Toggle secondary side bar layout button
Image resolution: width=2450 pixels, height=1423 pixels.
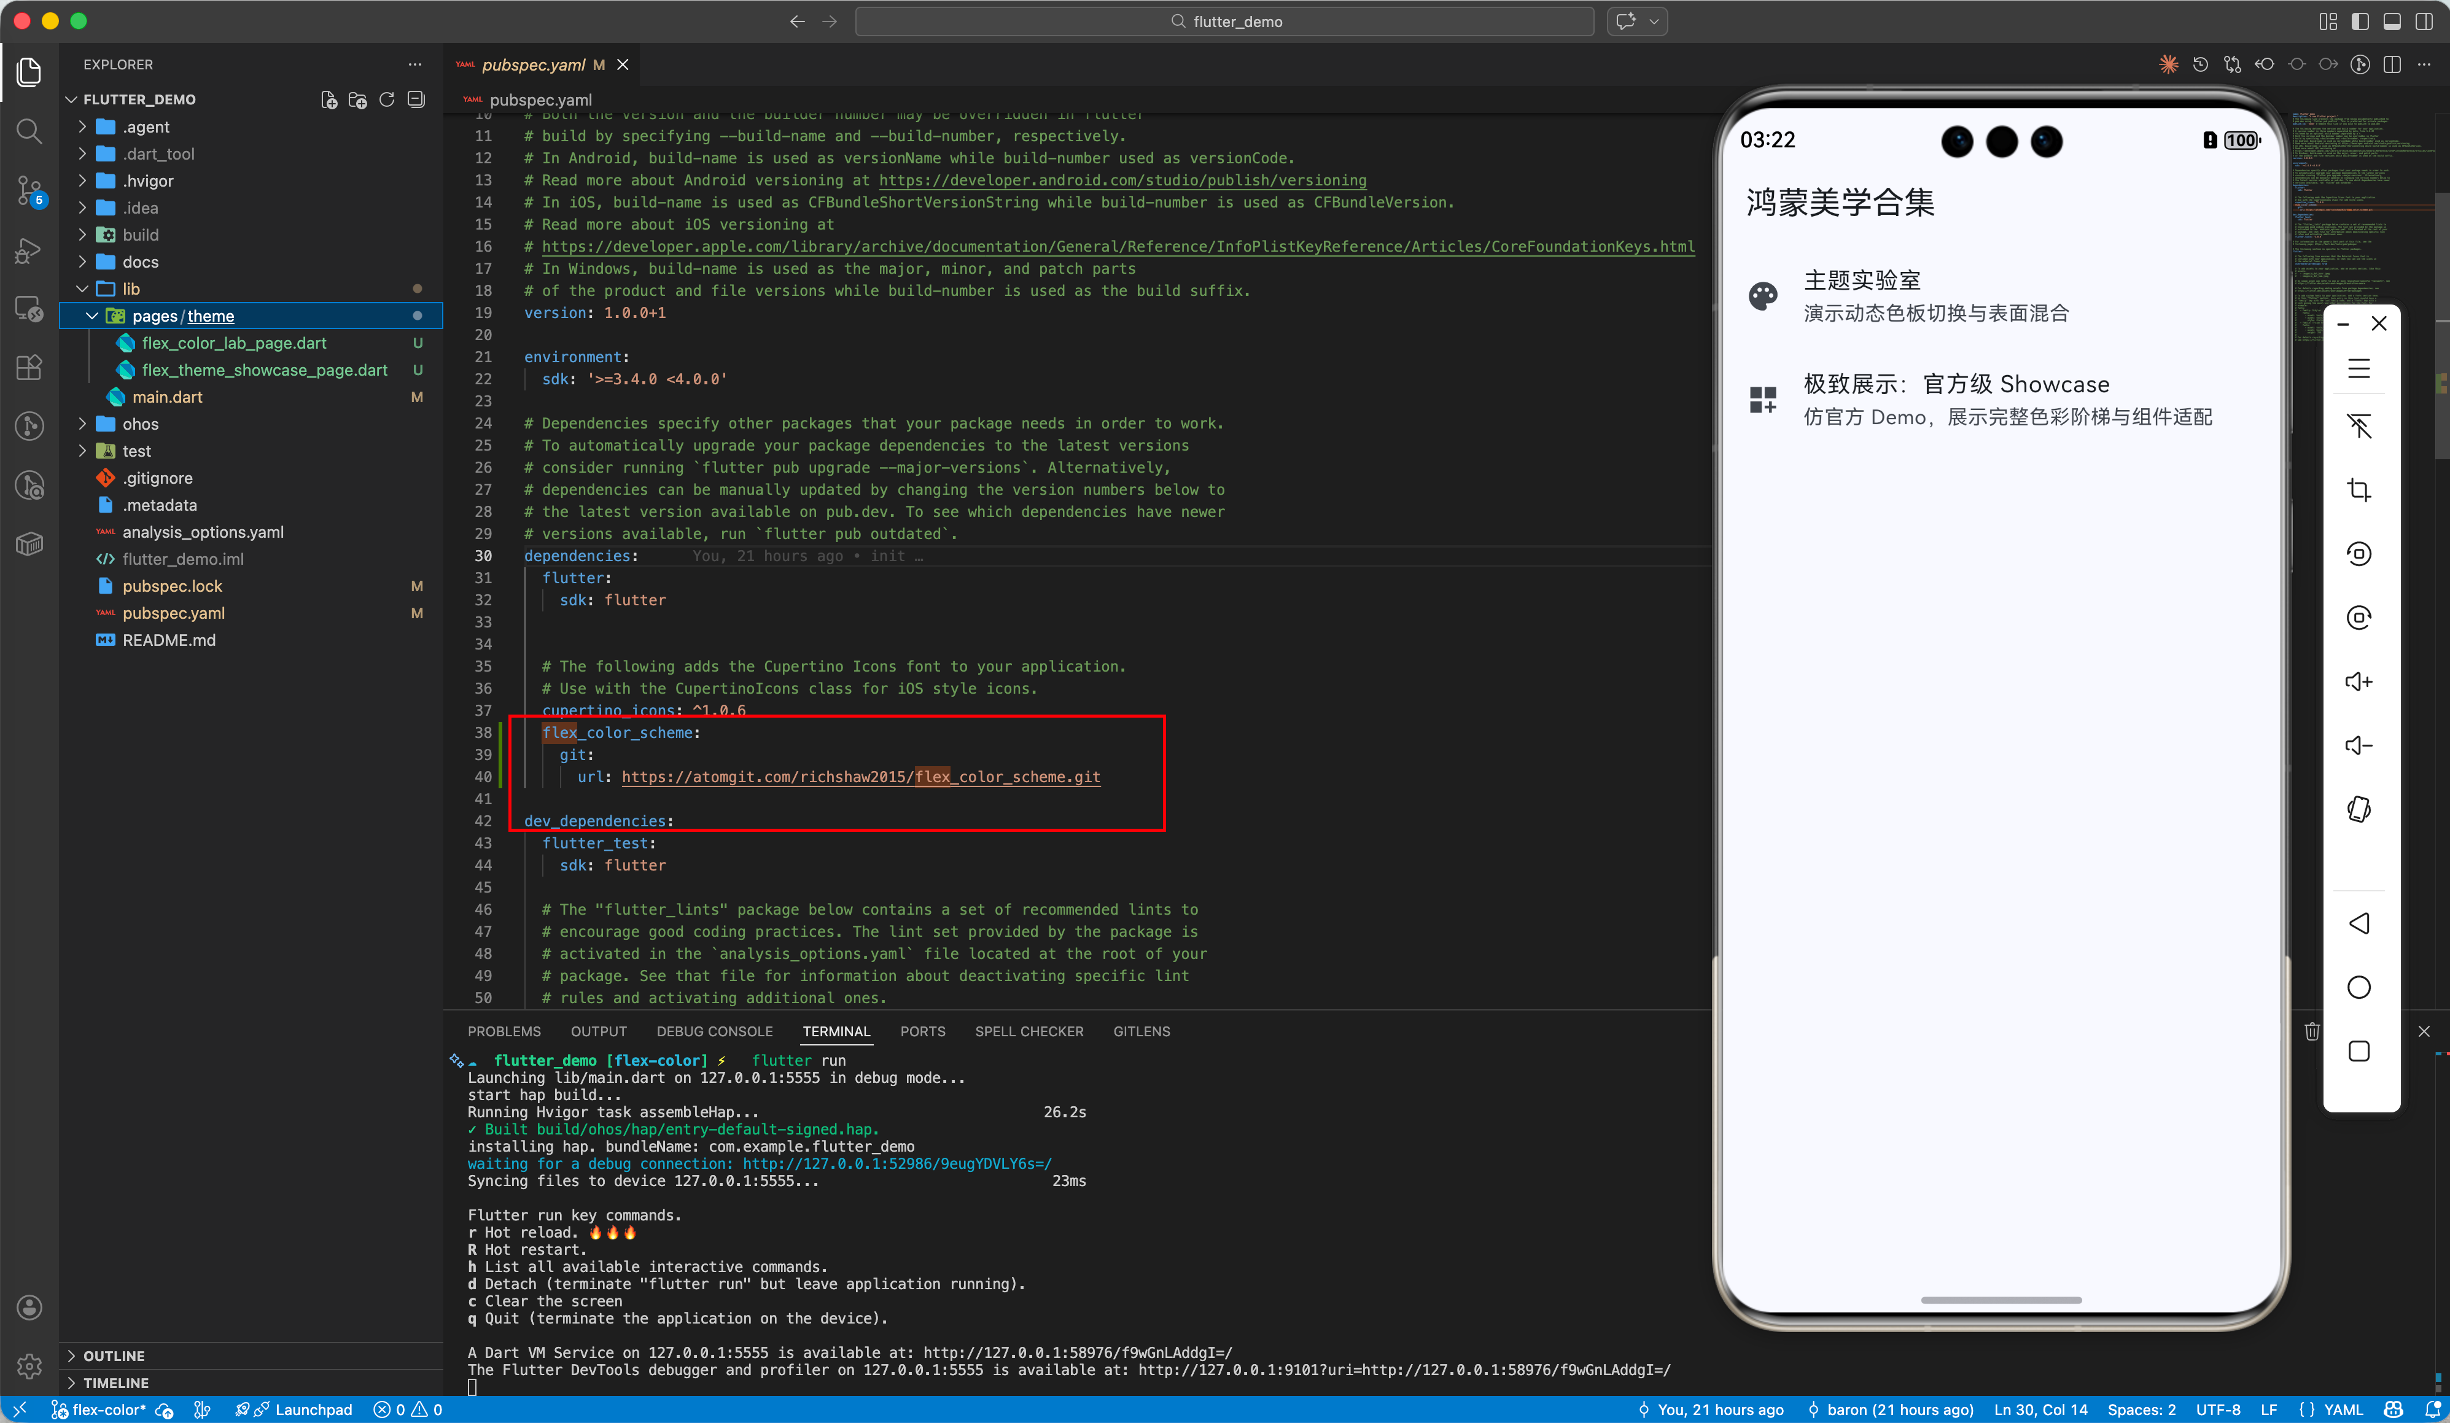tap(2424, 21)
